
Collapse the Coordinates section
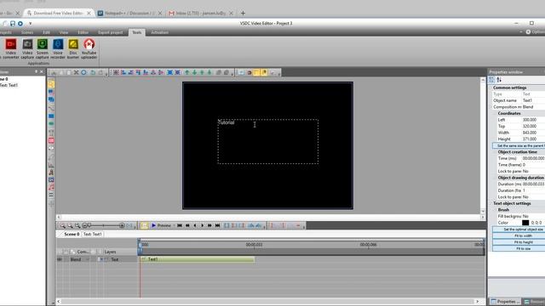[x=495, y=113]
